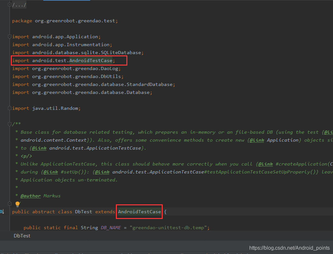
Task: Click #testApplicationTestCaseSetUpProperly() in the comment
Action: [x=261, y=172]
